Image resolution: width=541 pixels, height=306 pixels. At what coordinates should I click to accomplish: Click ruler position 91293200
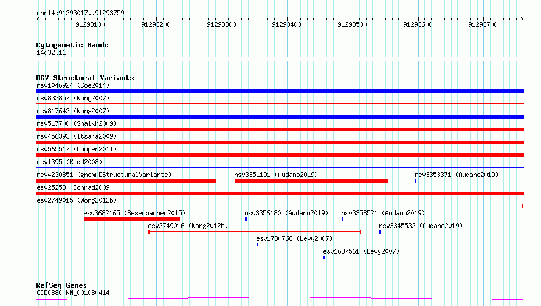coord(156,24)
